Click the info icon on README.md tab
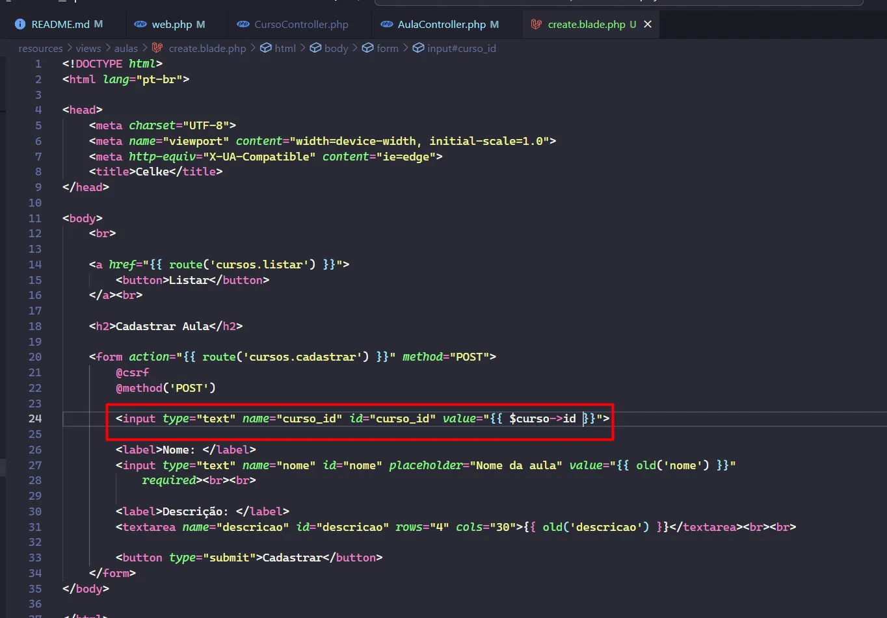Image resolution: width=887 pixels, height=618 pixels. (20, 24)
